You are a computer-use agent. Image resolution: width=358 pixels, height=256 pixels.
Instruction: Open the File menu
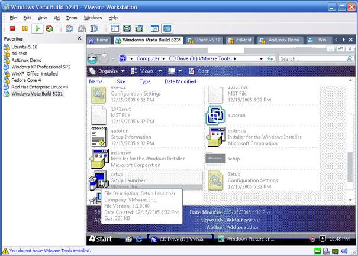click(x=13, y=18)
